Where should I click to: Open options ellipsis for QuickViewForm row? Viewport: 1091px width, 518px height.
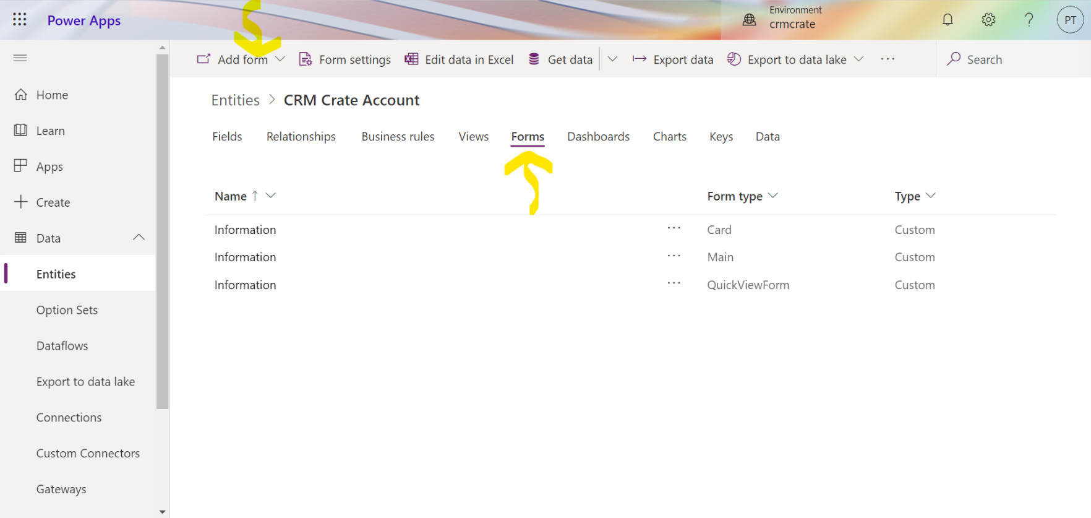[x=674, y=283]
